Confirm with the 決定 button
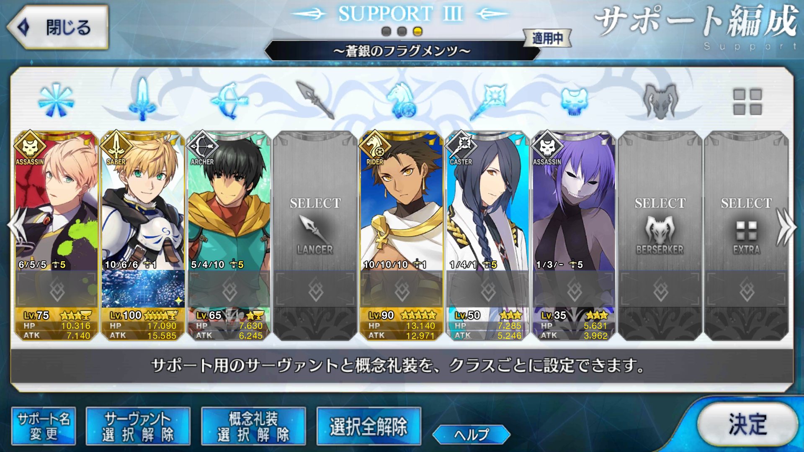The image size is (804, 452). [x=747, y=424]
